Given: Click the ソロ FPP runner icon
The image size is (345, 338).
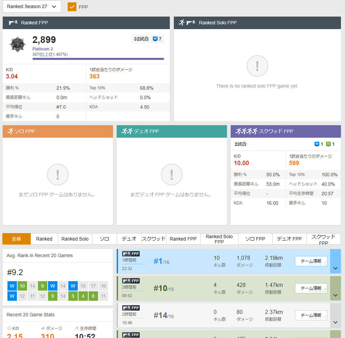Looking at the screenshot, I should (10, 131).
